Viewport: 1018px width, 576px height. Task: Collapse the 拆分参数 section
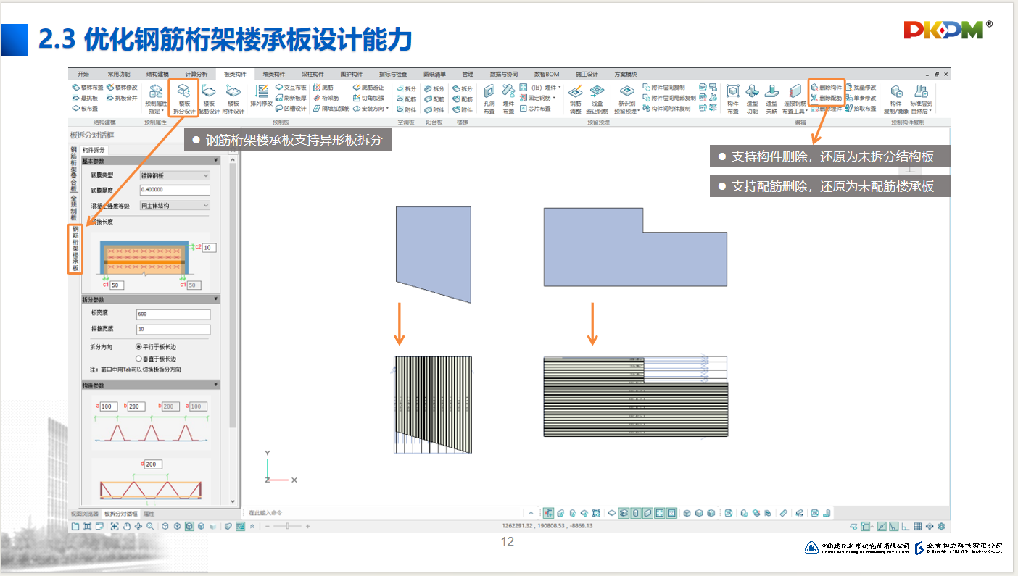coord(215,299)
